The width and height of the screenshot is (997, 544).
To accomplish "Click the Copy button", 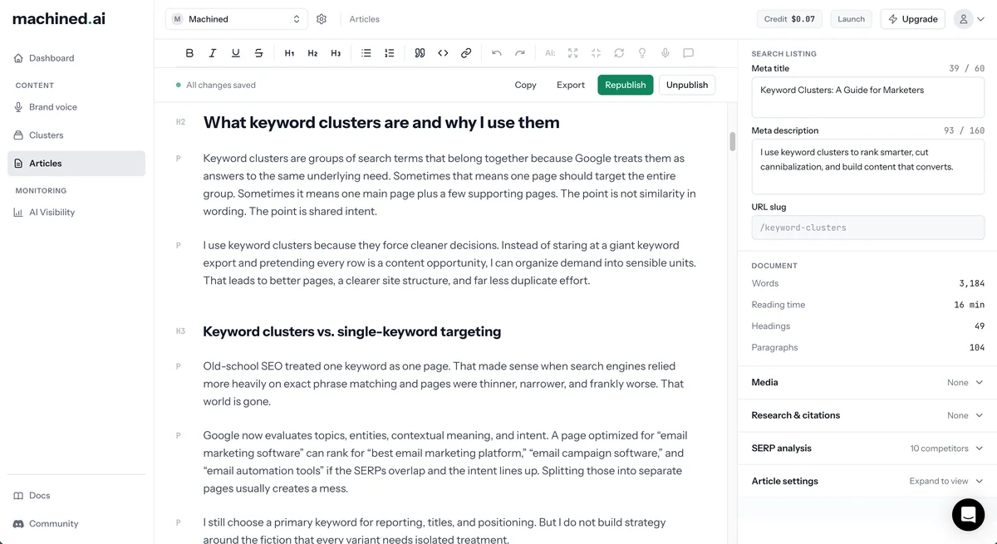I will [x=525, y=85].
